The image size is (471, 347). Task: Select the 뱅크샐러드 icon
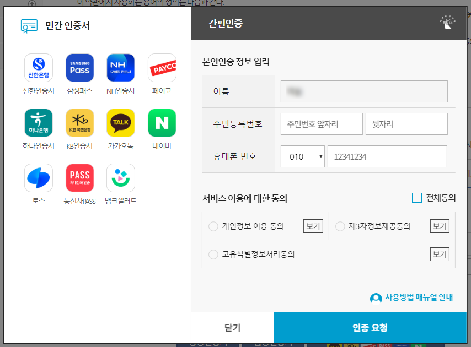point(120,178)
